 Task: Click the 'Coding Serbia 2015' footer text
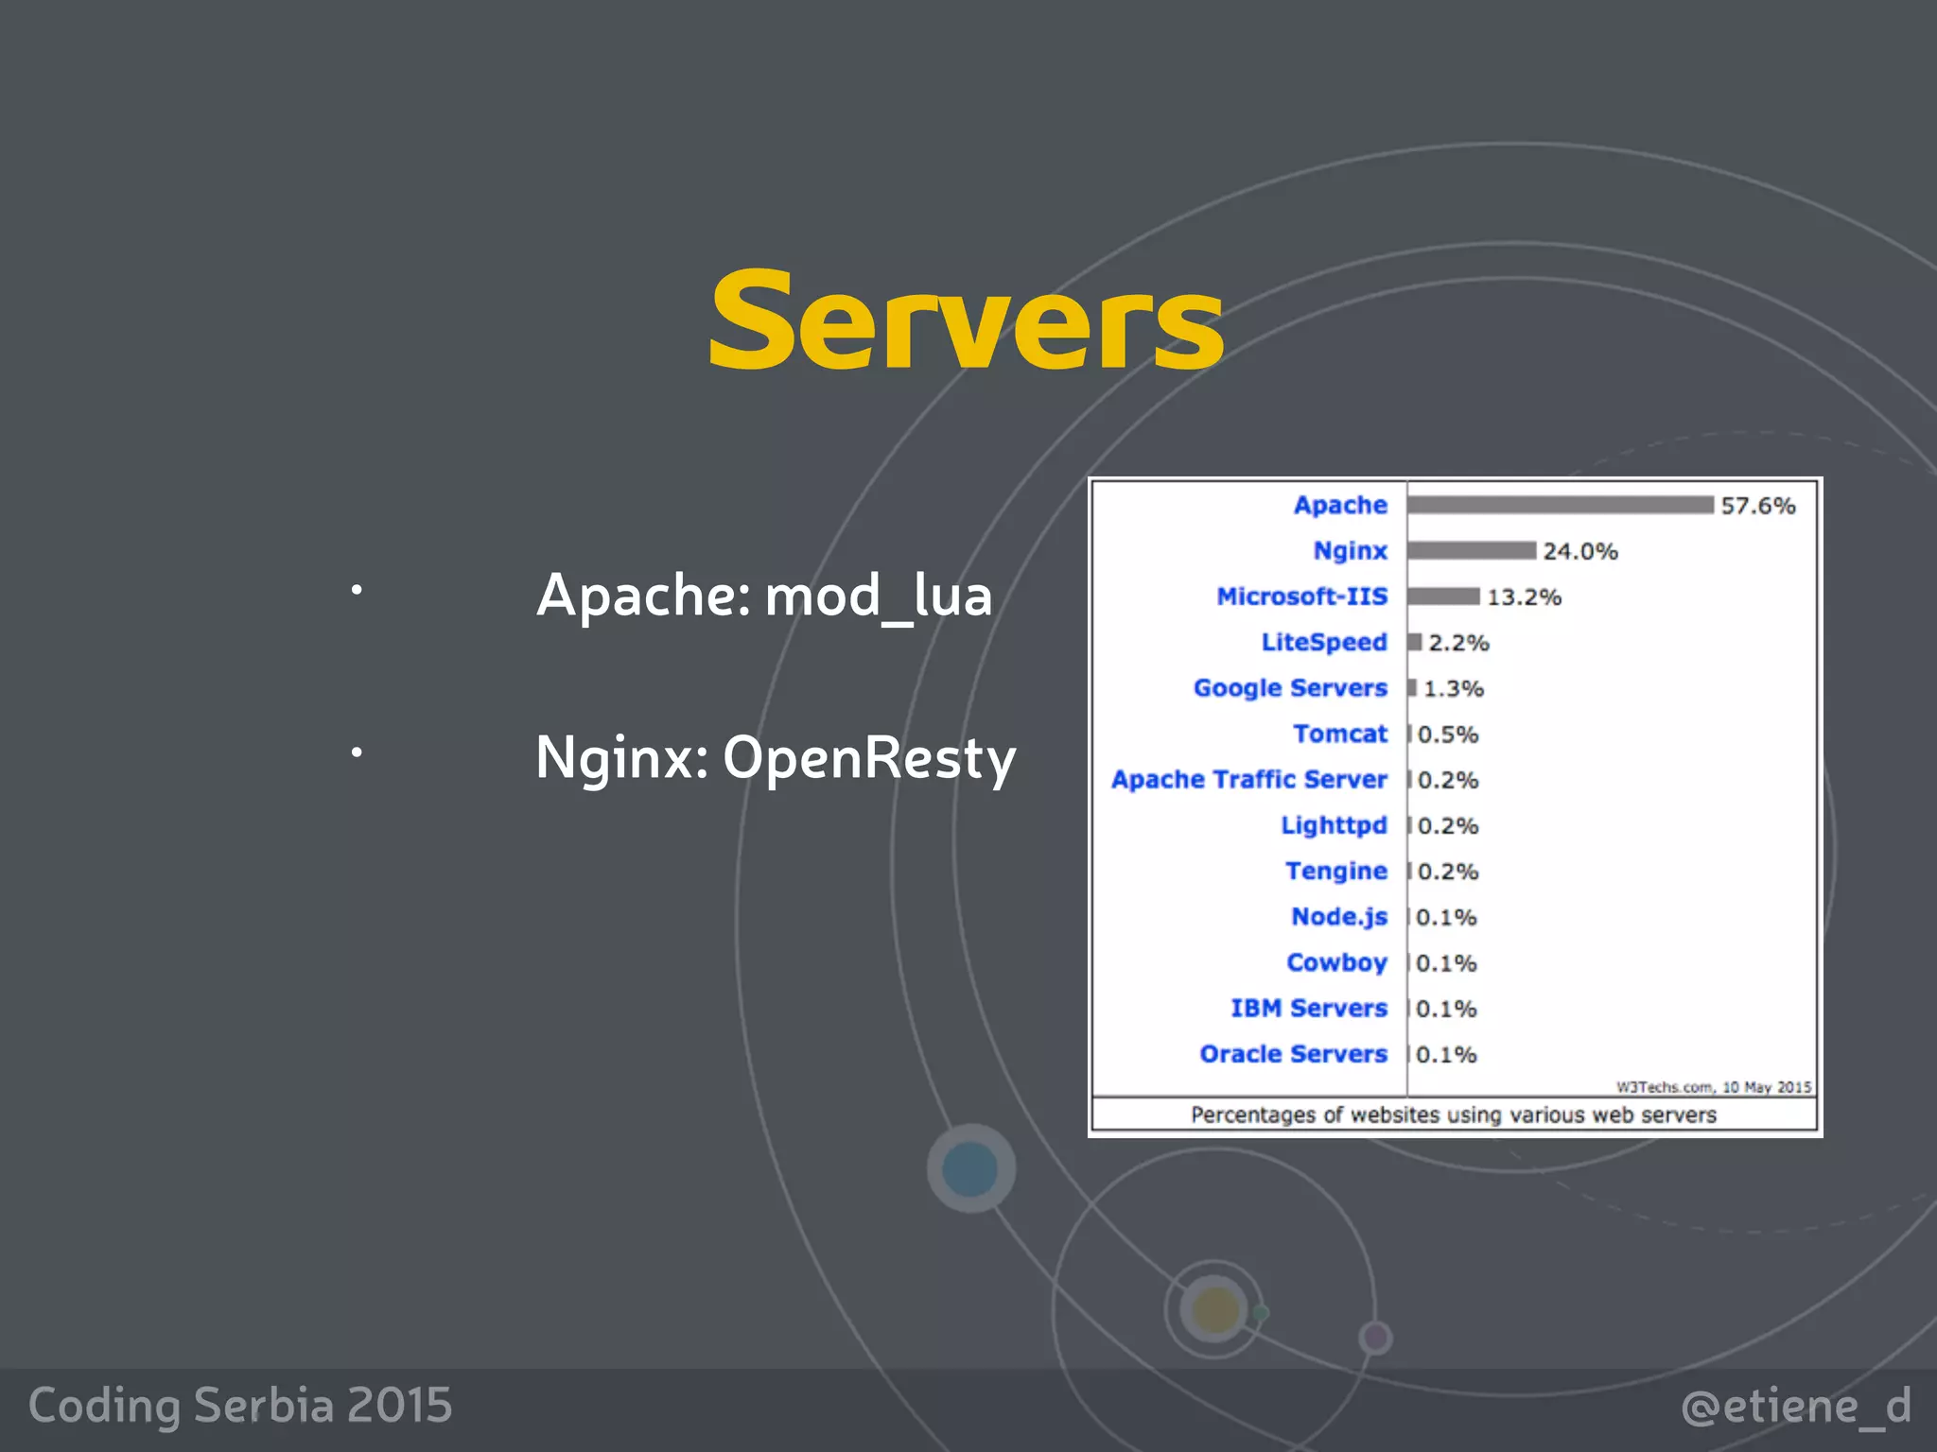(240, 1406)
